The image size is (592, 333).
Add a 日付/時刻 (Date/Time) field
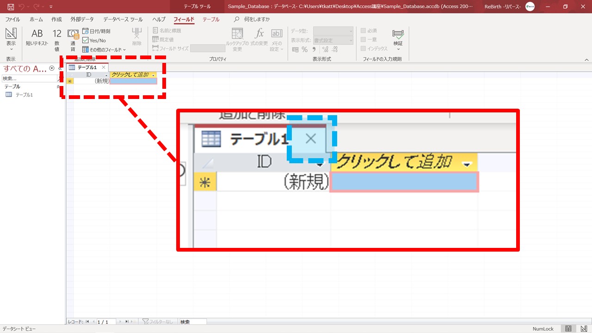pos(96,31)
